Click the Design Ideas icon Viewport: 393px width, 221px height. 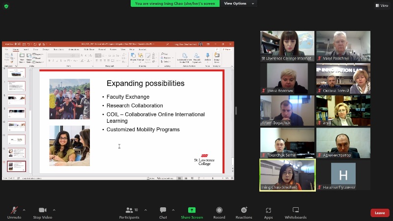point(217,55)
